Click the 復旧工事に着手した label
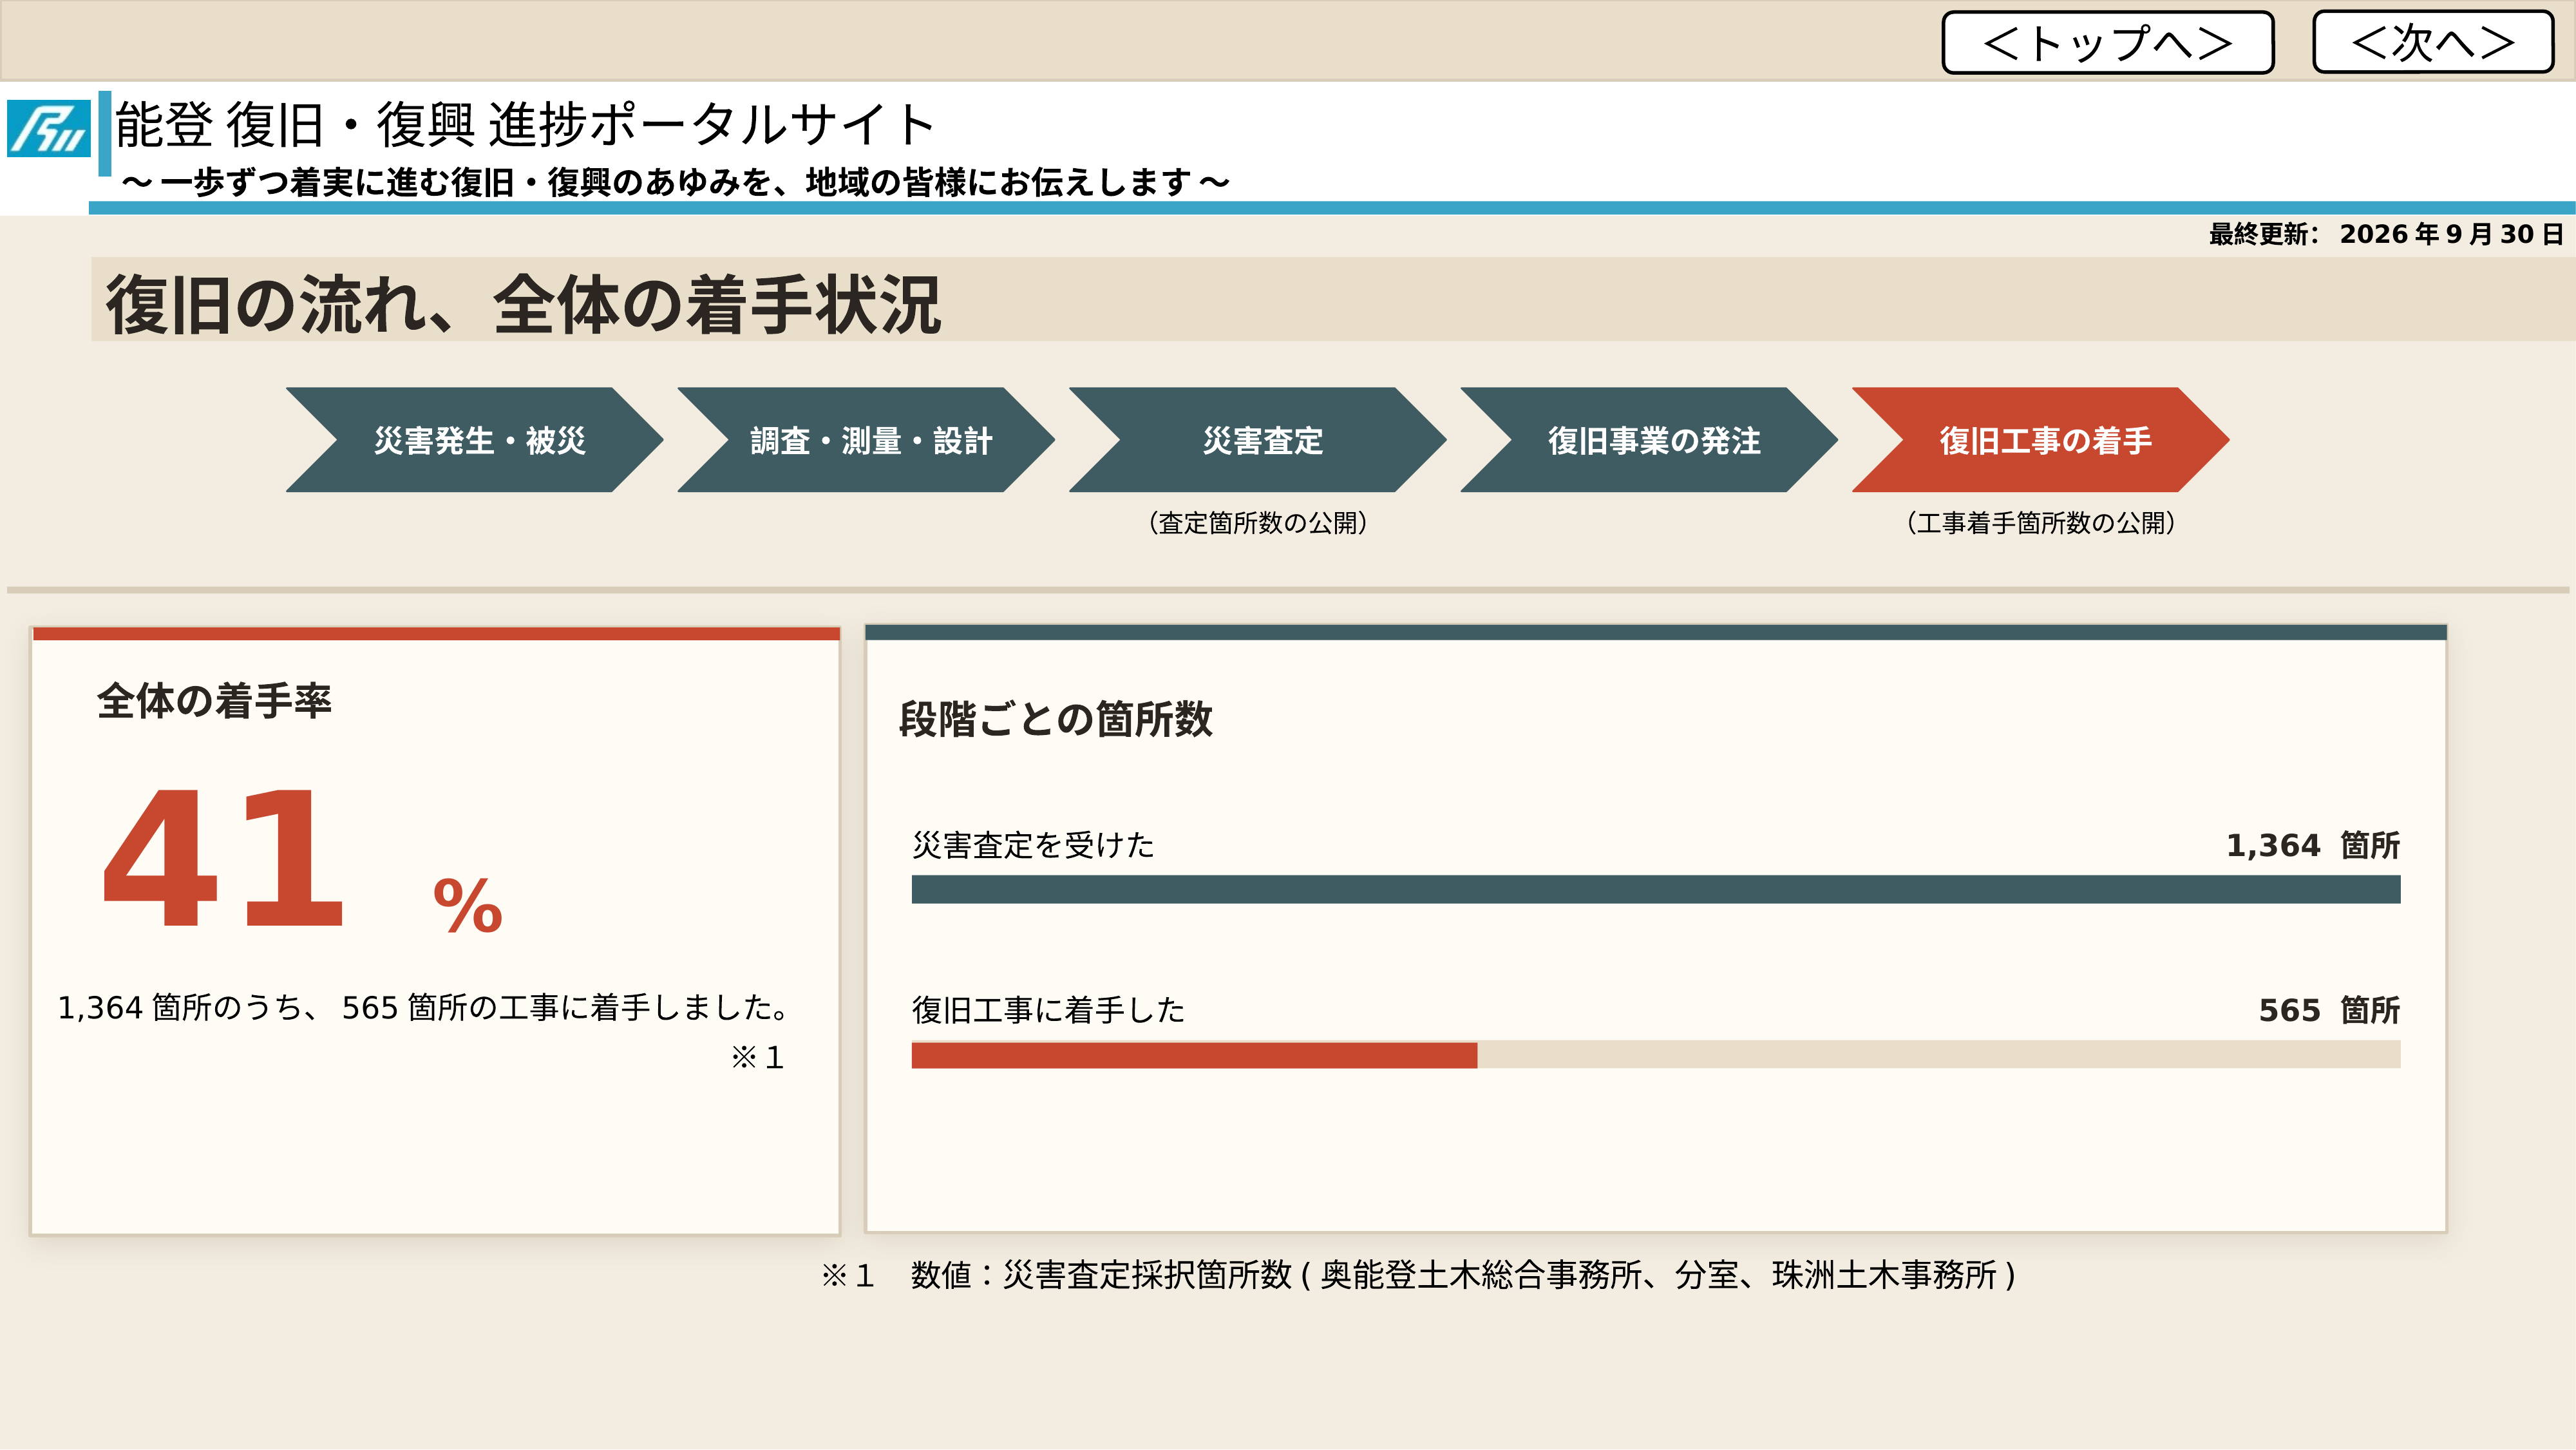Viewport: 2576px width, 1450px height. tap(1049, 1010)
